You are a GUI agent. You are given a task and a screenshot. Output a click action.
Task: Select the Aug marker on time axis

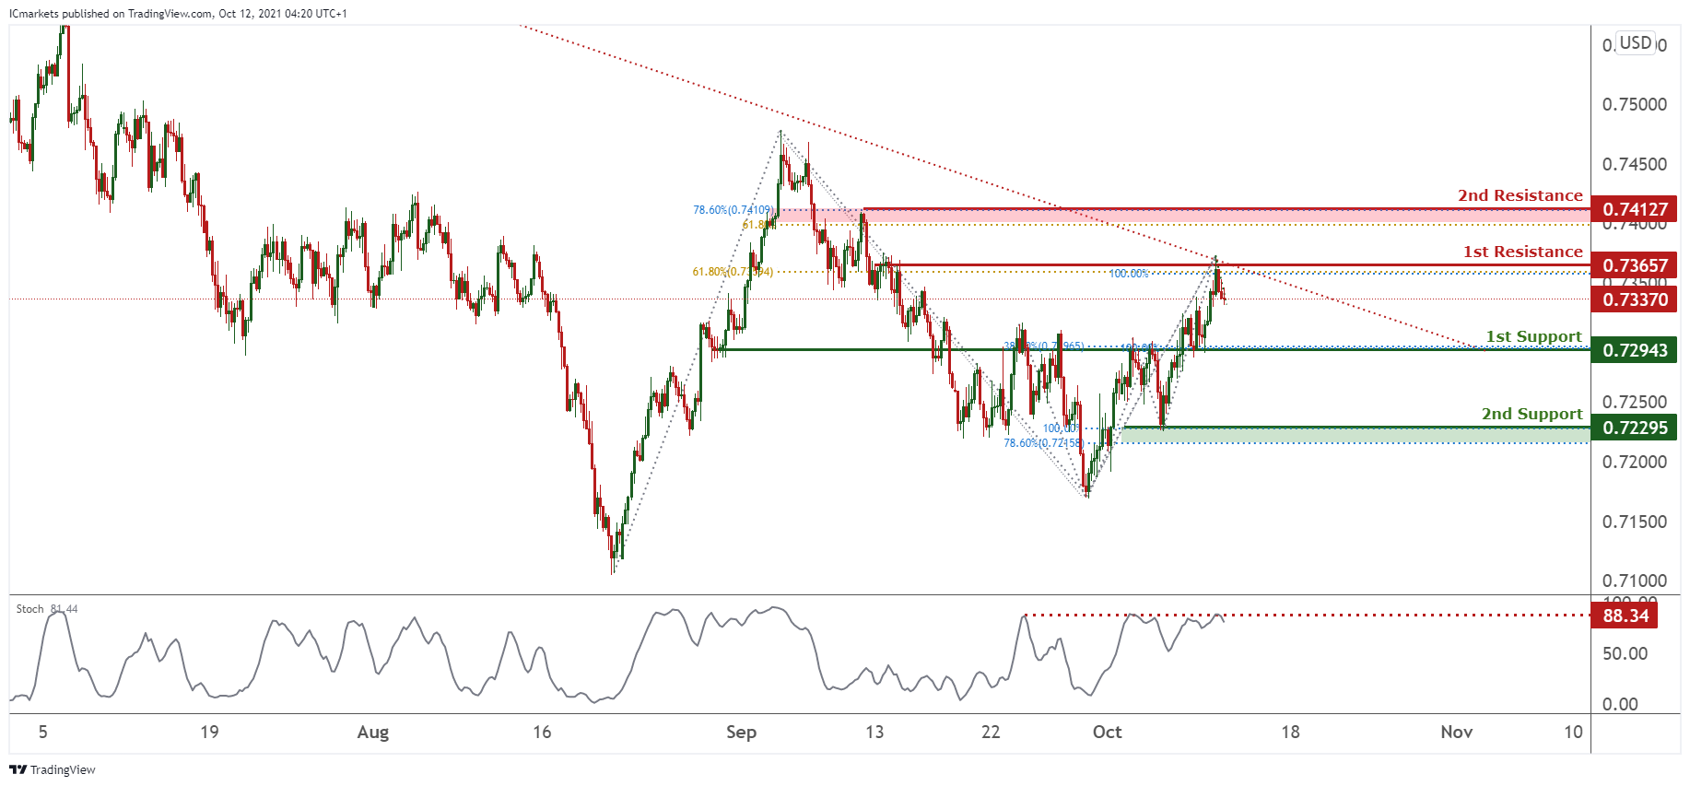(x=372, y=732)
